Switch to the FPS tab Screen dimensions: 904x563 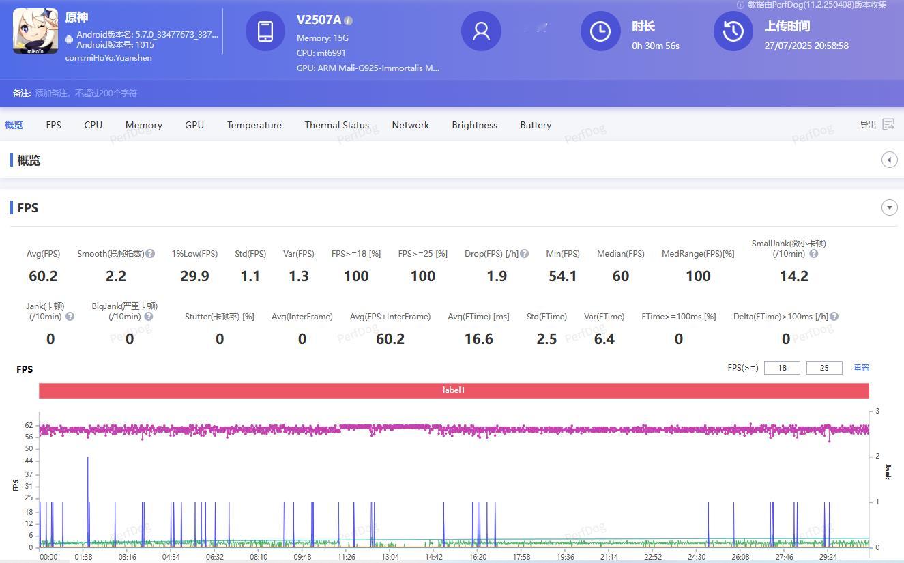[x=53, y=125]
